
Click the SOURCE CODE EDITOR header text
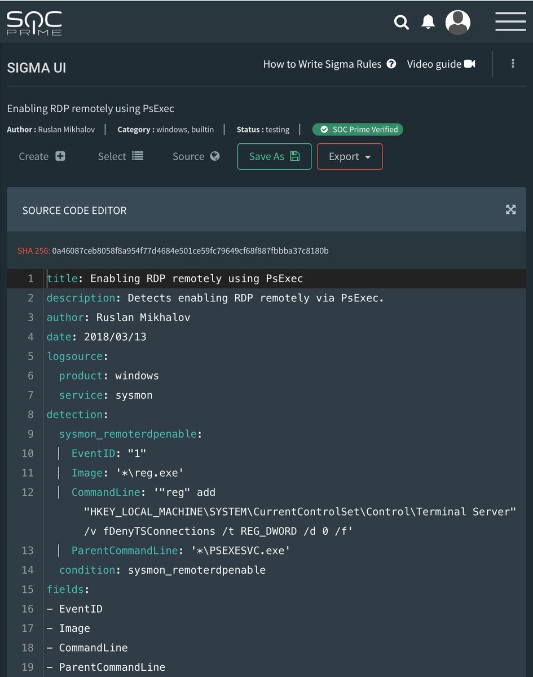click(x=74, y=210)
